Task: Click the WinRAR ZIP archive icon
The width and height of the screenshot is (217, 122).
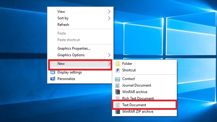Action: 118,111
